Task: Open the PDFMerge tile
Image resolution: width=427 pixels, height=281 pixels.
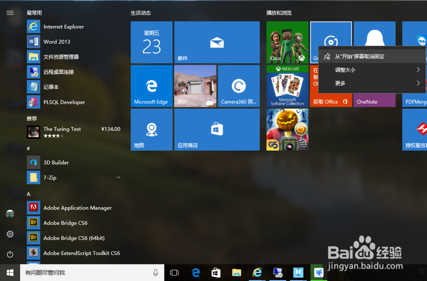Action: coord(415,100)
